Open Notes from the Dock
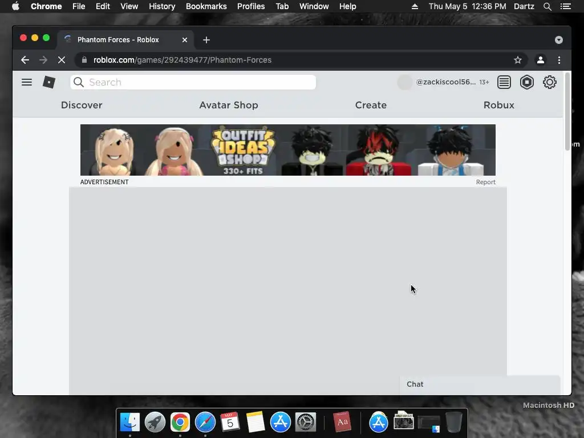 tap(255, 423)
